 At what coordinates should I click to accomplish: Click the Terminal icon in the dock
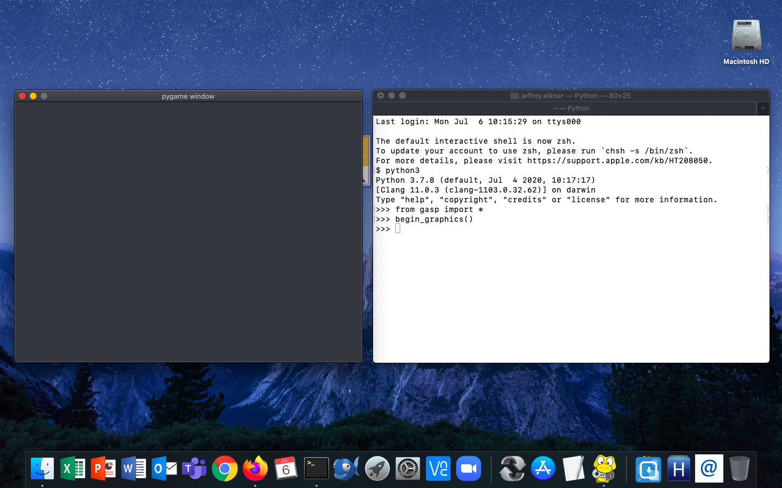(x=316, y=469)
